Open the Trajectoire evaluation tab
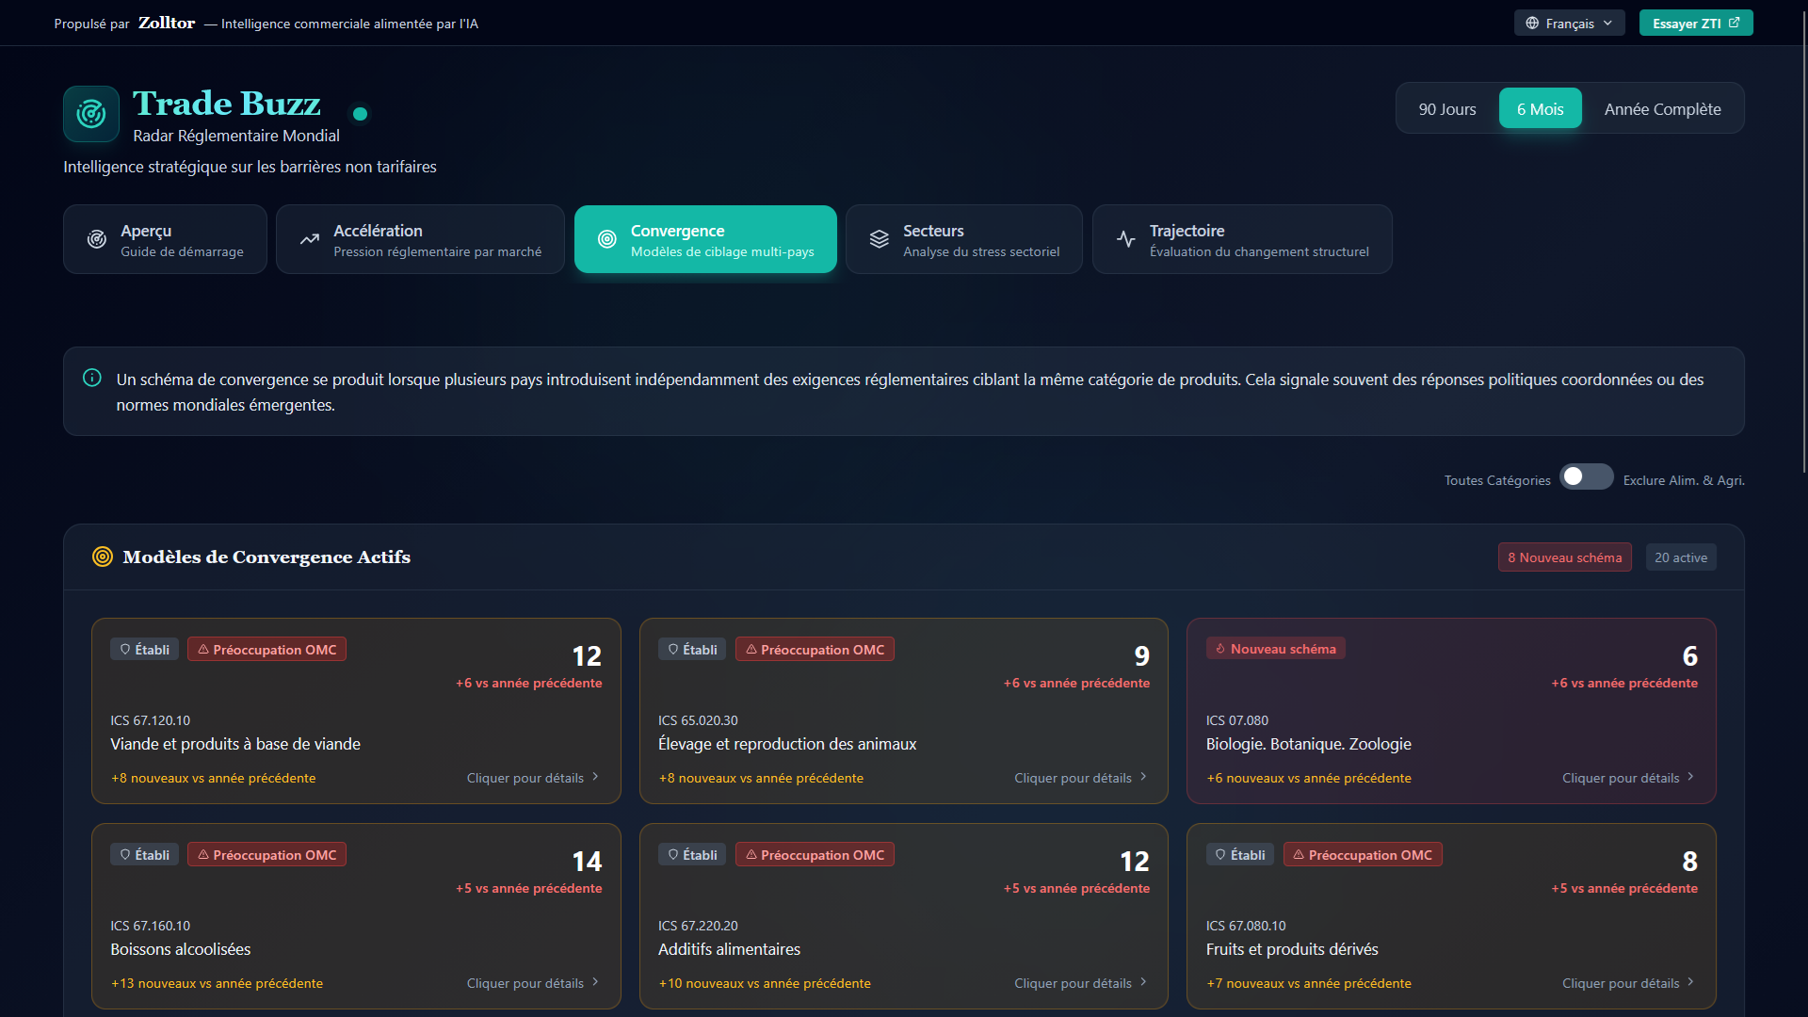Viewport: 1808px width, 1017px height. pos(1241,238)
